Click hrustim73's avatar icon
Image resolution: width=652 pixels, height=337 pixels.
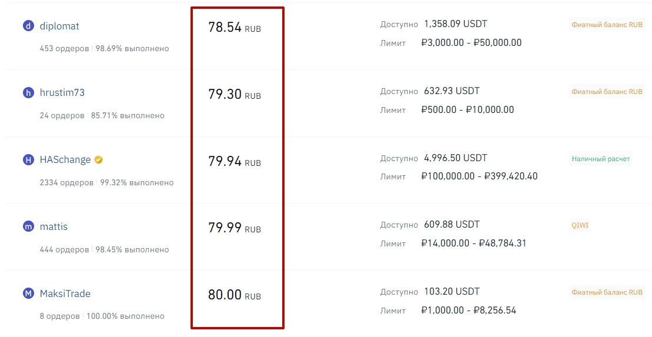coord(28,93)
